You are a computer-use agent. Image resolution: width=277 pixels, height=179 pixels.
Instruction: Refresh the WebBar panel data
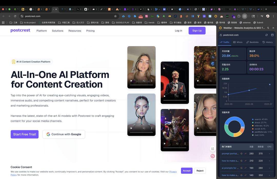(x=266, y=35)
